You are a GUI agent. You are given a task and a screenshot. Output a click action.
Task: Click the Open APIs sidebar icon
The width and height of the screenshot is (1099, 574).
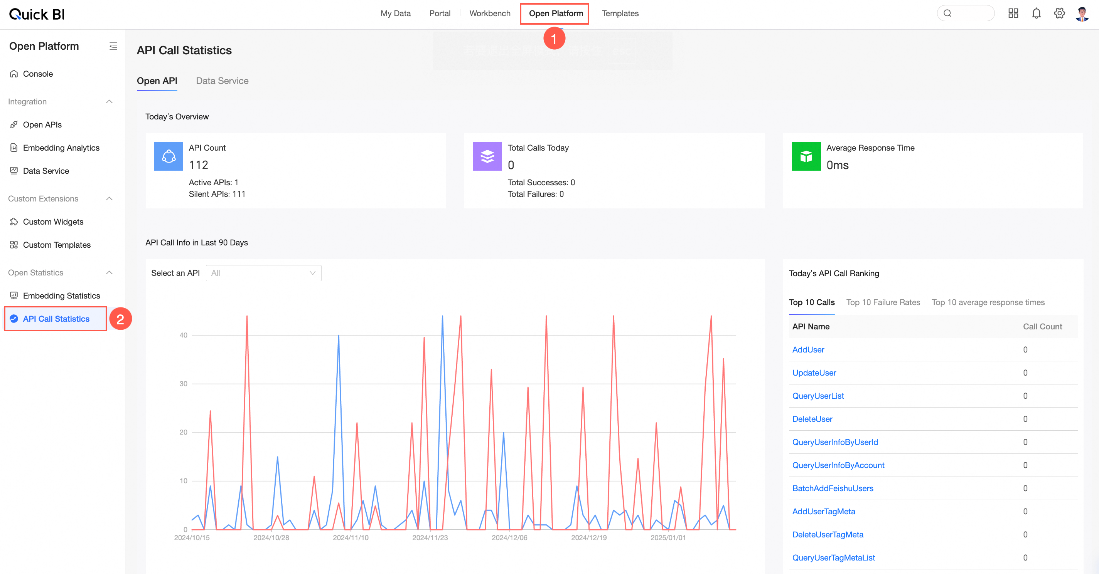tap(14, 124)
